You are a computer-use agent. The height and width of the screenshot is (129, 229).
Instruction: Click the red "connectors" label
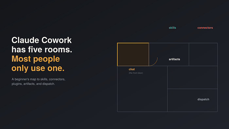tap(205, 28)
